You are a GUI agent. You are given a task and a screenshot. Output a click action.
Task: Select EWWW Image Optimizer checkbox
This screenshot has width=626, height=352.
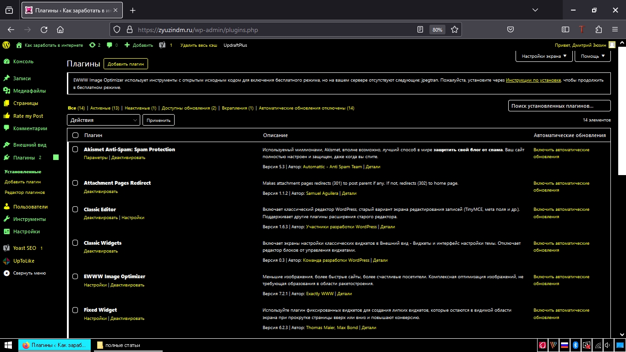[76, 276]
